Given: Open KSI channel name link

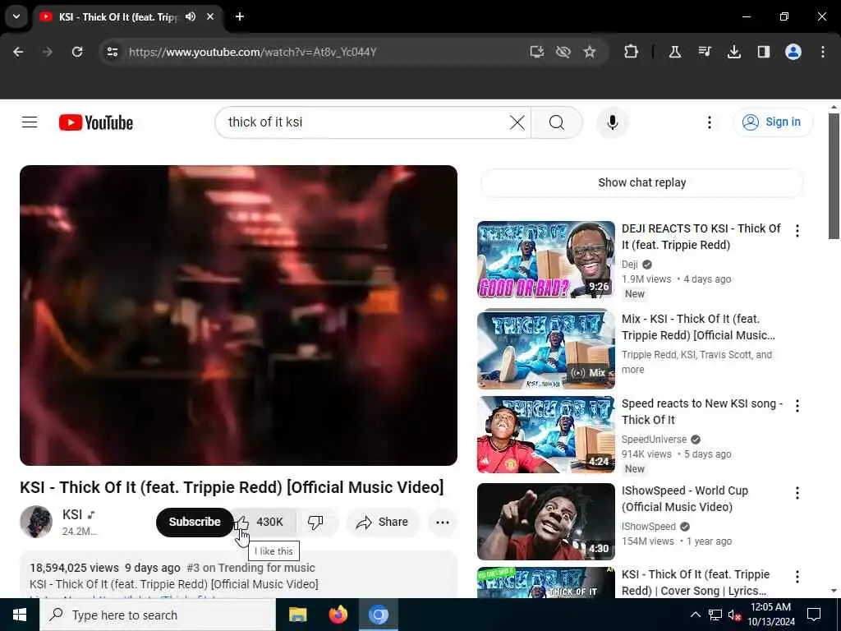Looking at the screenshot, I should [72, 514].
